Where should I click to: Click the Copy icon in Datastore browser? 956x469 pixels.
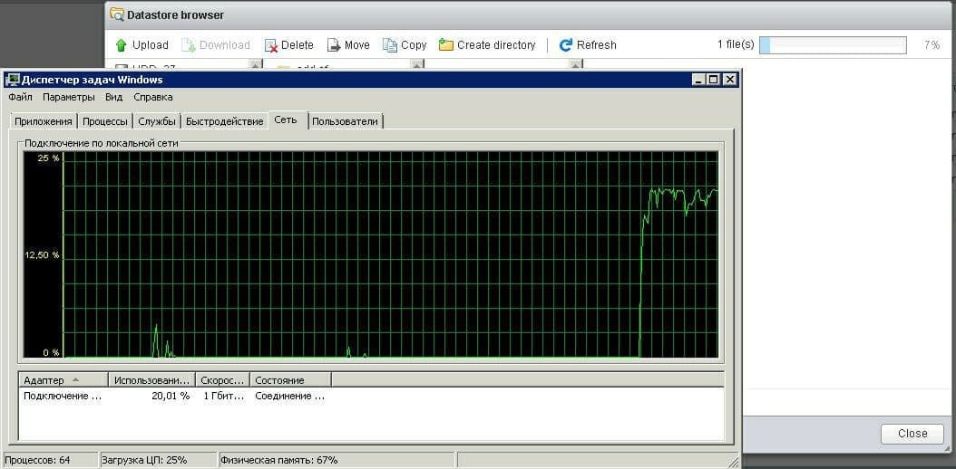[x=390, y=45]
